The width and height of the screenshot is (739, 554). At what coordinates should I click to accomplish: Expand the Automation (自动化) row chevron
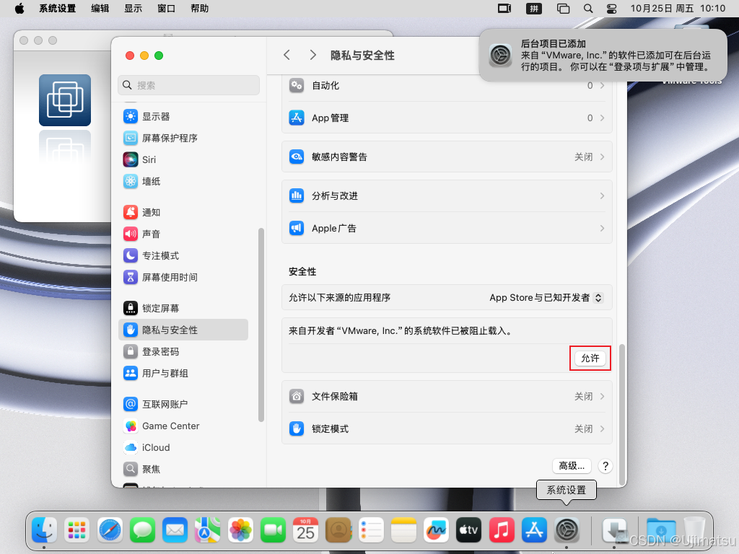tap(603, 86)
